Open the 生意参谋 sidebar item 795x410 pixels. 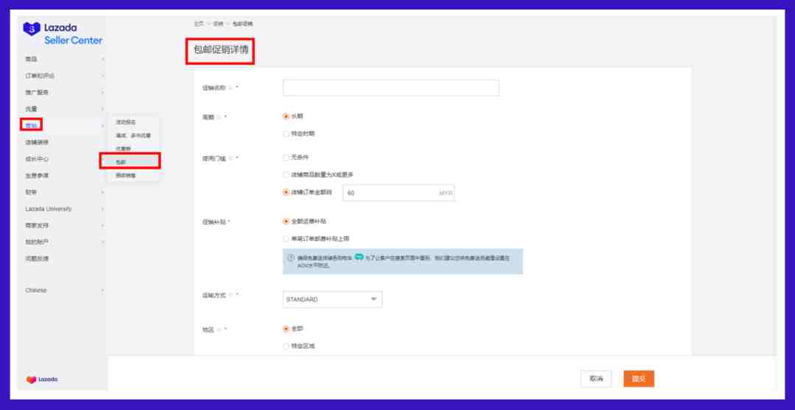(x=37, y=175)
